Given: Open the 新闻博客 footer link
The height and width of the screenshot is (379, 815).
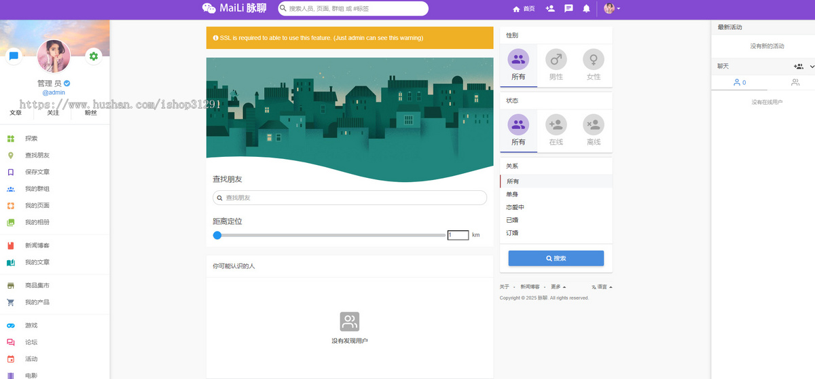Looking at the screenshot, I should click(x=530, y=287).
